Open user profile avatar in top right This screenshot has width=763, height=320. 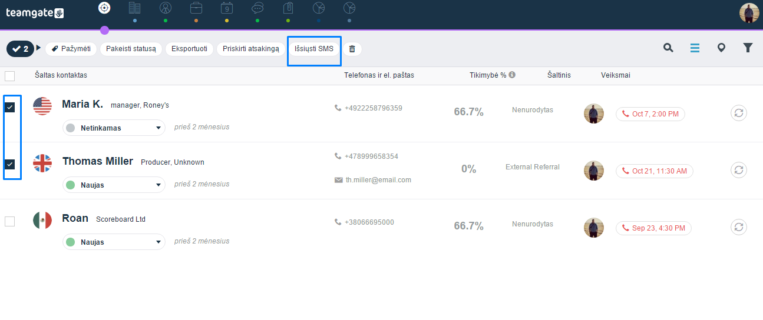tap(749, 13)
